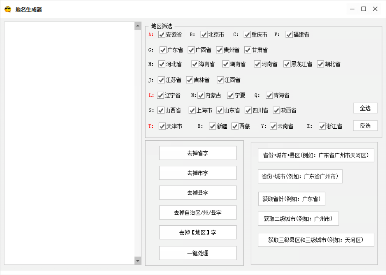Minimize the 地名生成器 window
The width and height of the screenshot is (386, 275).
point(352,9)
